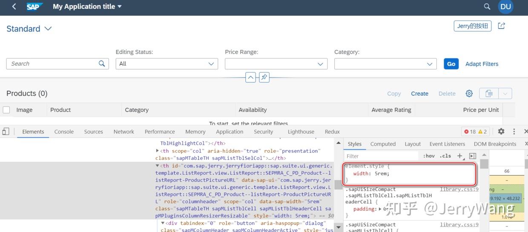Collapse the div tabindex role button node
Image resolution: width=528 pixels, height=232 pixels.
163,223
